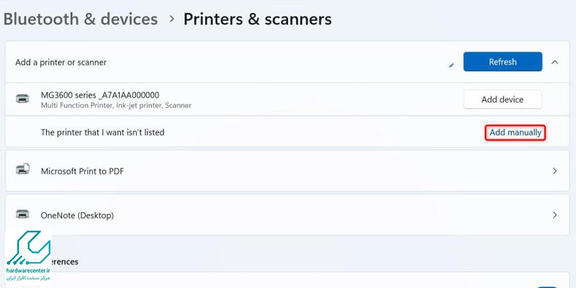
Task: Collapse the Add a printer or scanner section
Action: (554, 62)
